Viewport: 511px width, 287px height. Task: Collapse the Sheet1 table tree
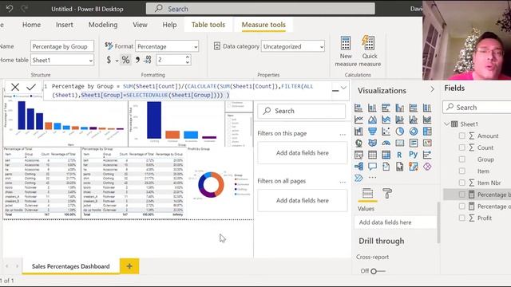[447, 124]
